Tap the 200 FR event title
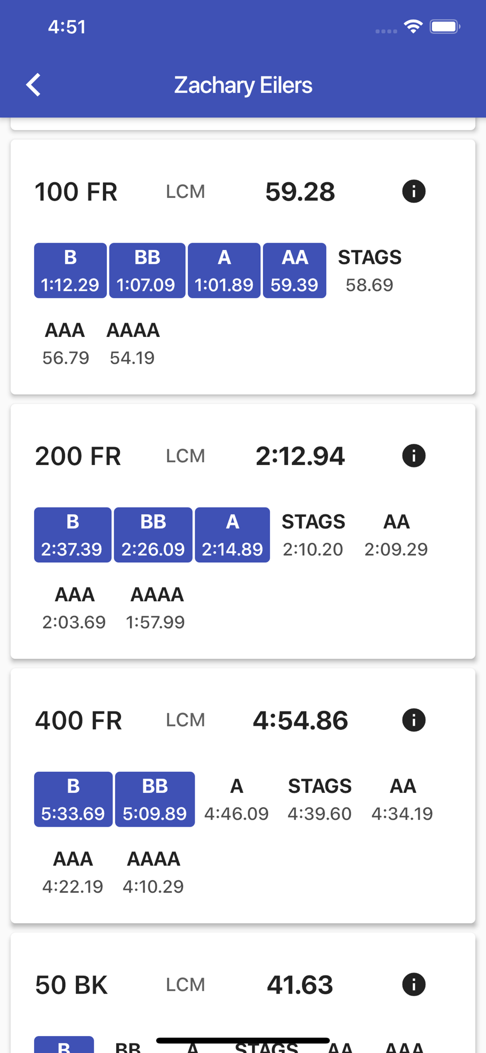 coord(78,456)
